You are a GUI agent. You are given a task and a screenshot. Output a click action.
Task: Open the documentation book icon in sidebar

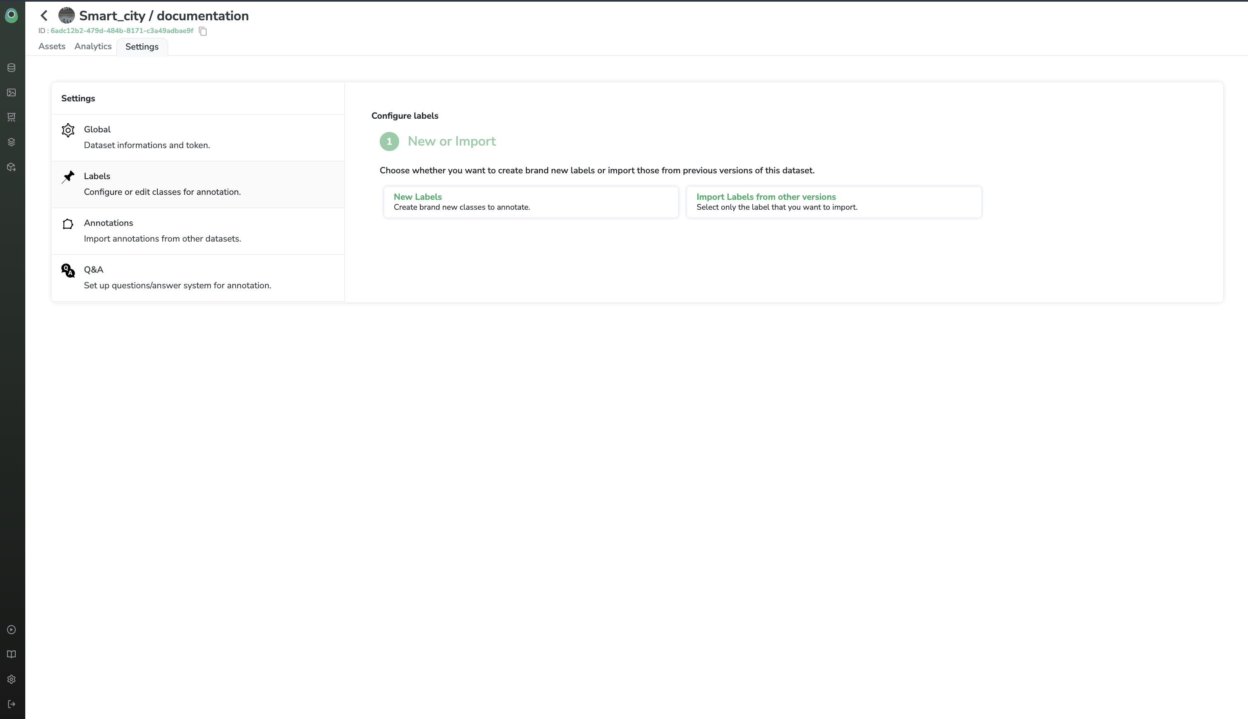(11, 654)
